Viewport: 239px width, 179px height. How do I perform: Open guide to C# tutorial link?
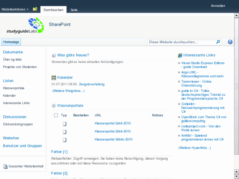(x=203, y=95)
